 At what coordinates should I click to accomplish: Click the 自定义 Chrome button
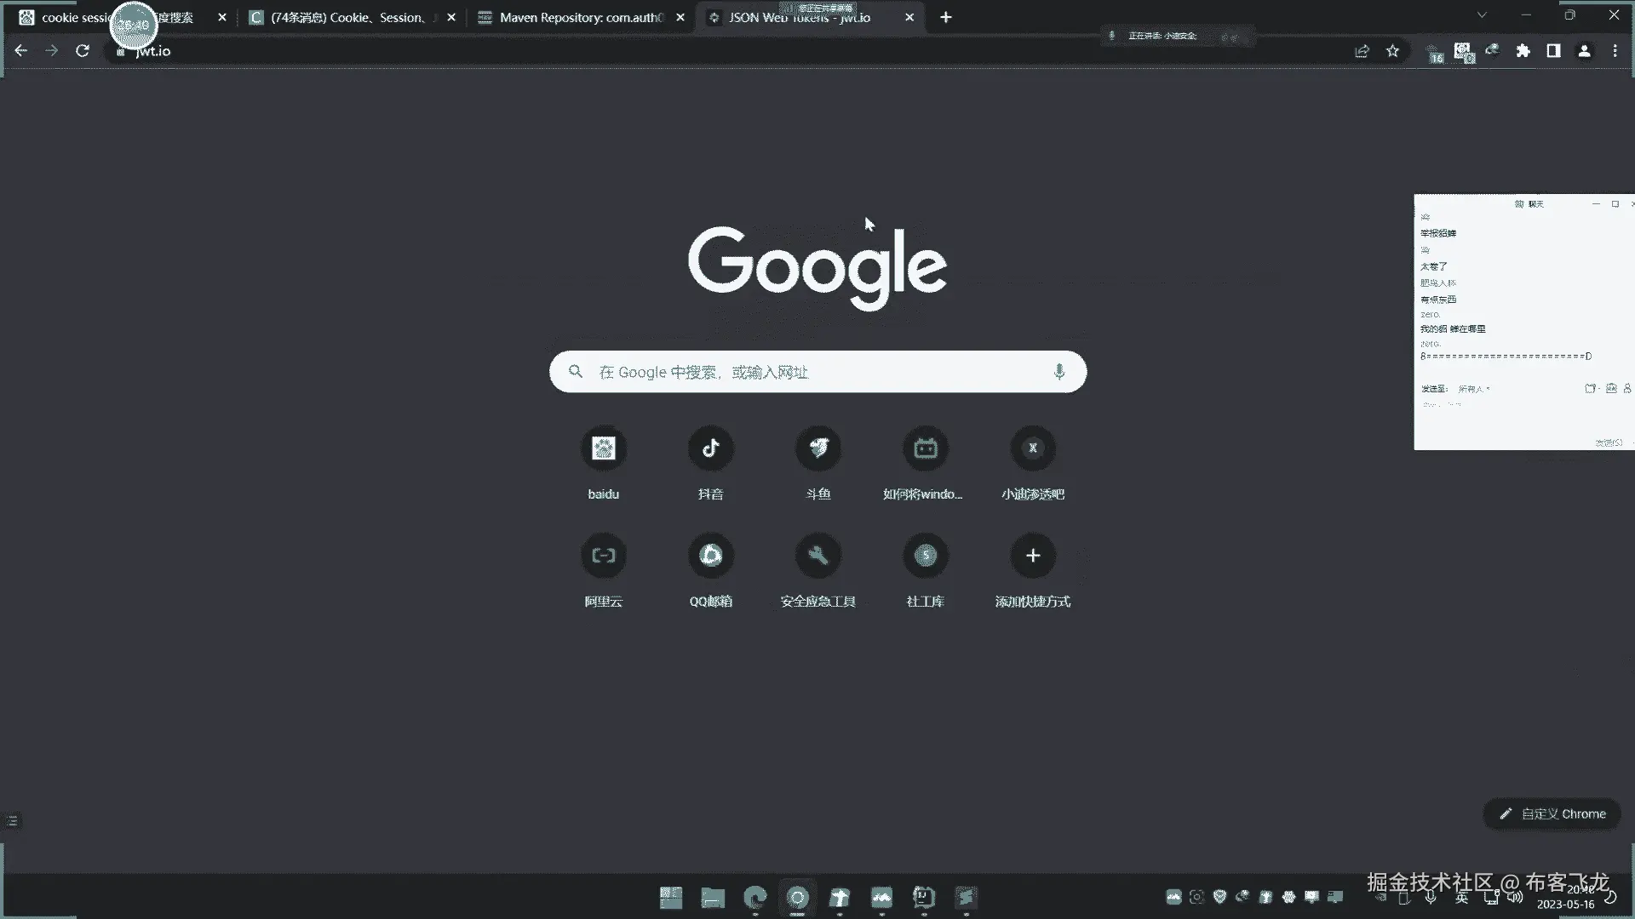click(1552, 813)
